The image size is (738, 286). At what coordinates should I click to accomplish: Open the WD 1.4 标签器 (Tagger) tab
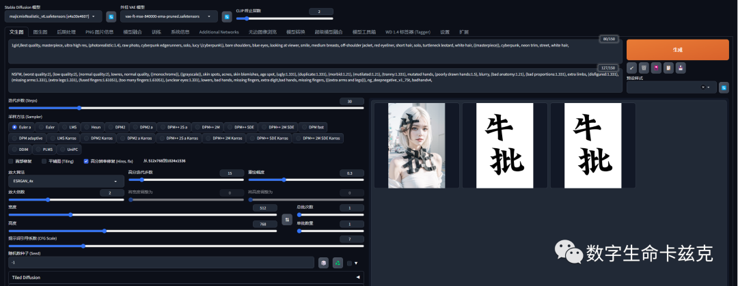407,32
